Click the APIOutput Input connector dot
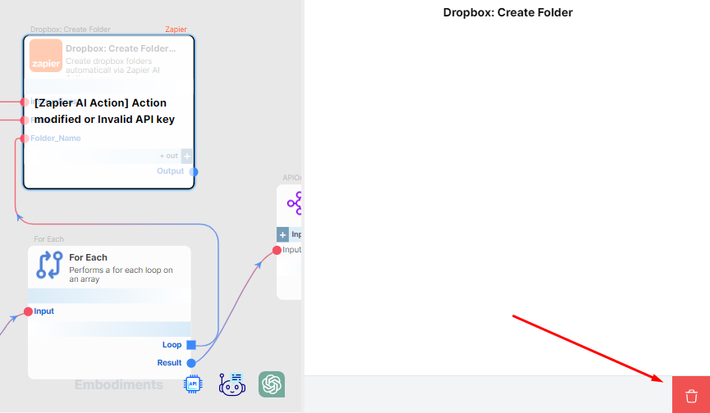710x413 pixels. click(x=277, y=250)
